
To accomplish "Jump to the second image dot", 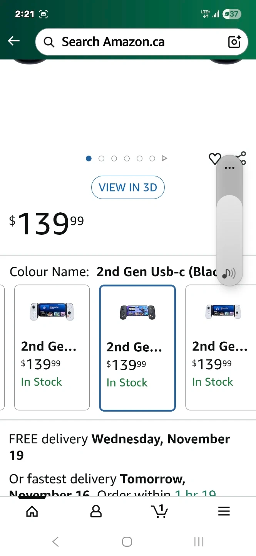I will [x=102, y=158].
